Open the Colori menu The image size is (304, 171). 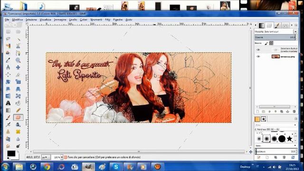[x=84, y=19]
